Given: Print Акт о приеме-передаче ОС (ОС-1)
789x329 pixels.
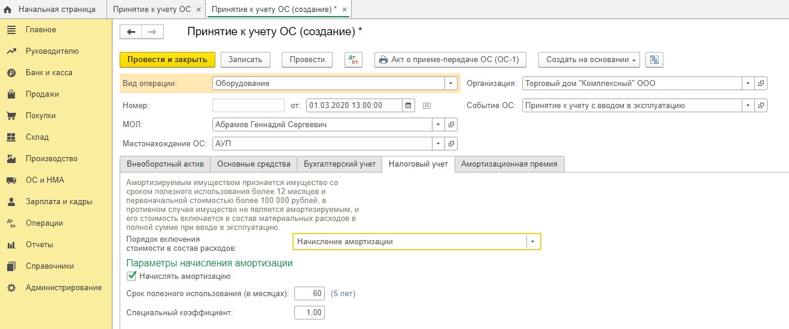Looking at the screenshot, I should 450,60.
